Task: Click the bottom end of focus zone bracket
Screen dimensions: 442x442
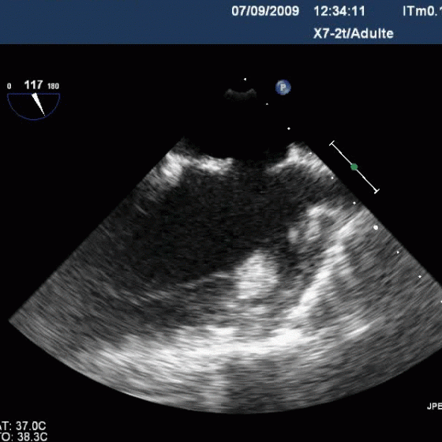Action: (x=376, y=191)
